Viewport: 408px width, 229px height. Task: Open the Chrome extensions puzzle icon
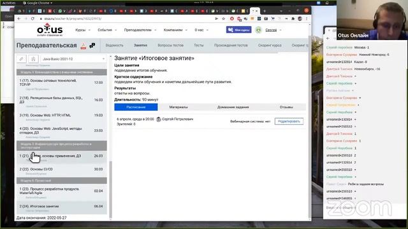(x=293, y=18)
